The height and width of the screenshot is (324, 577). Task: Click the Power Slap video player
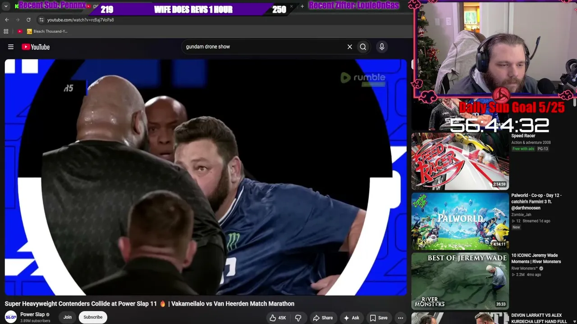(x=206, y=177)
